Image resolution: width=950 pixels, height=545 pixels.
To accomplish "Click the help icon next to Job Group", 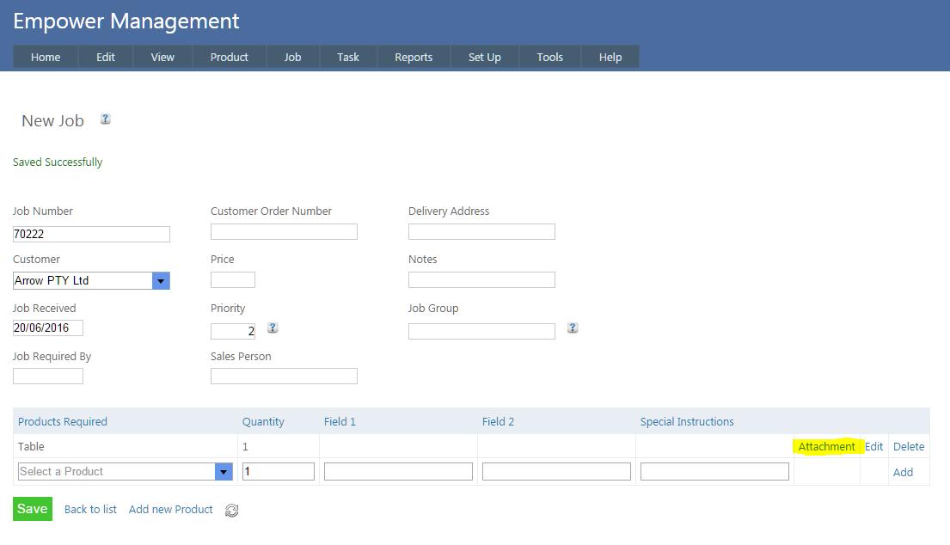I will coord(573,328).
